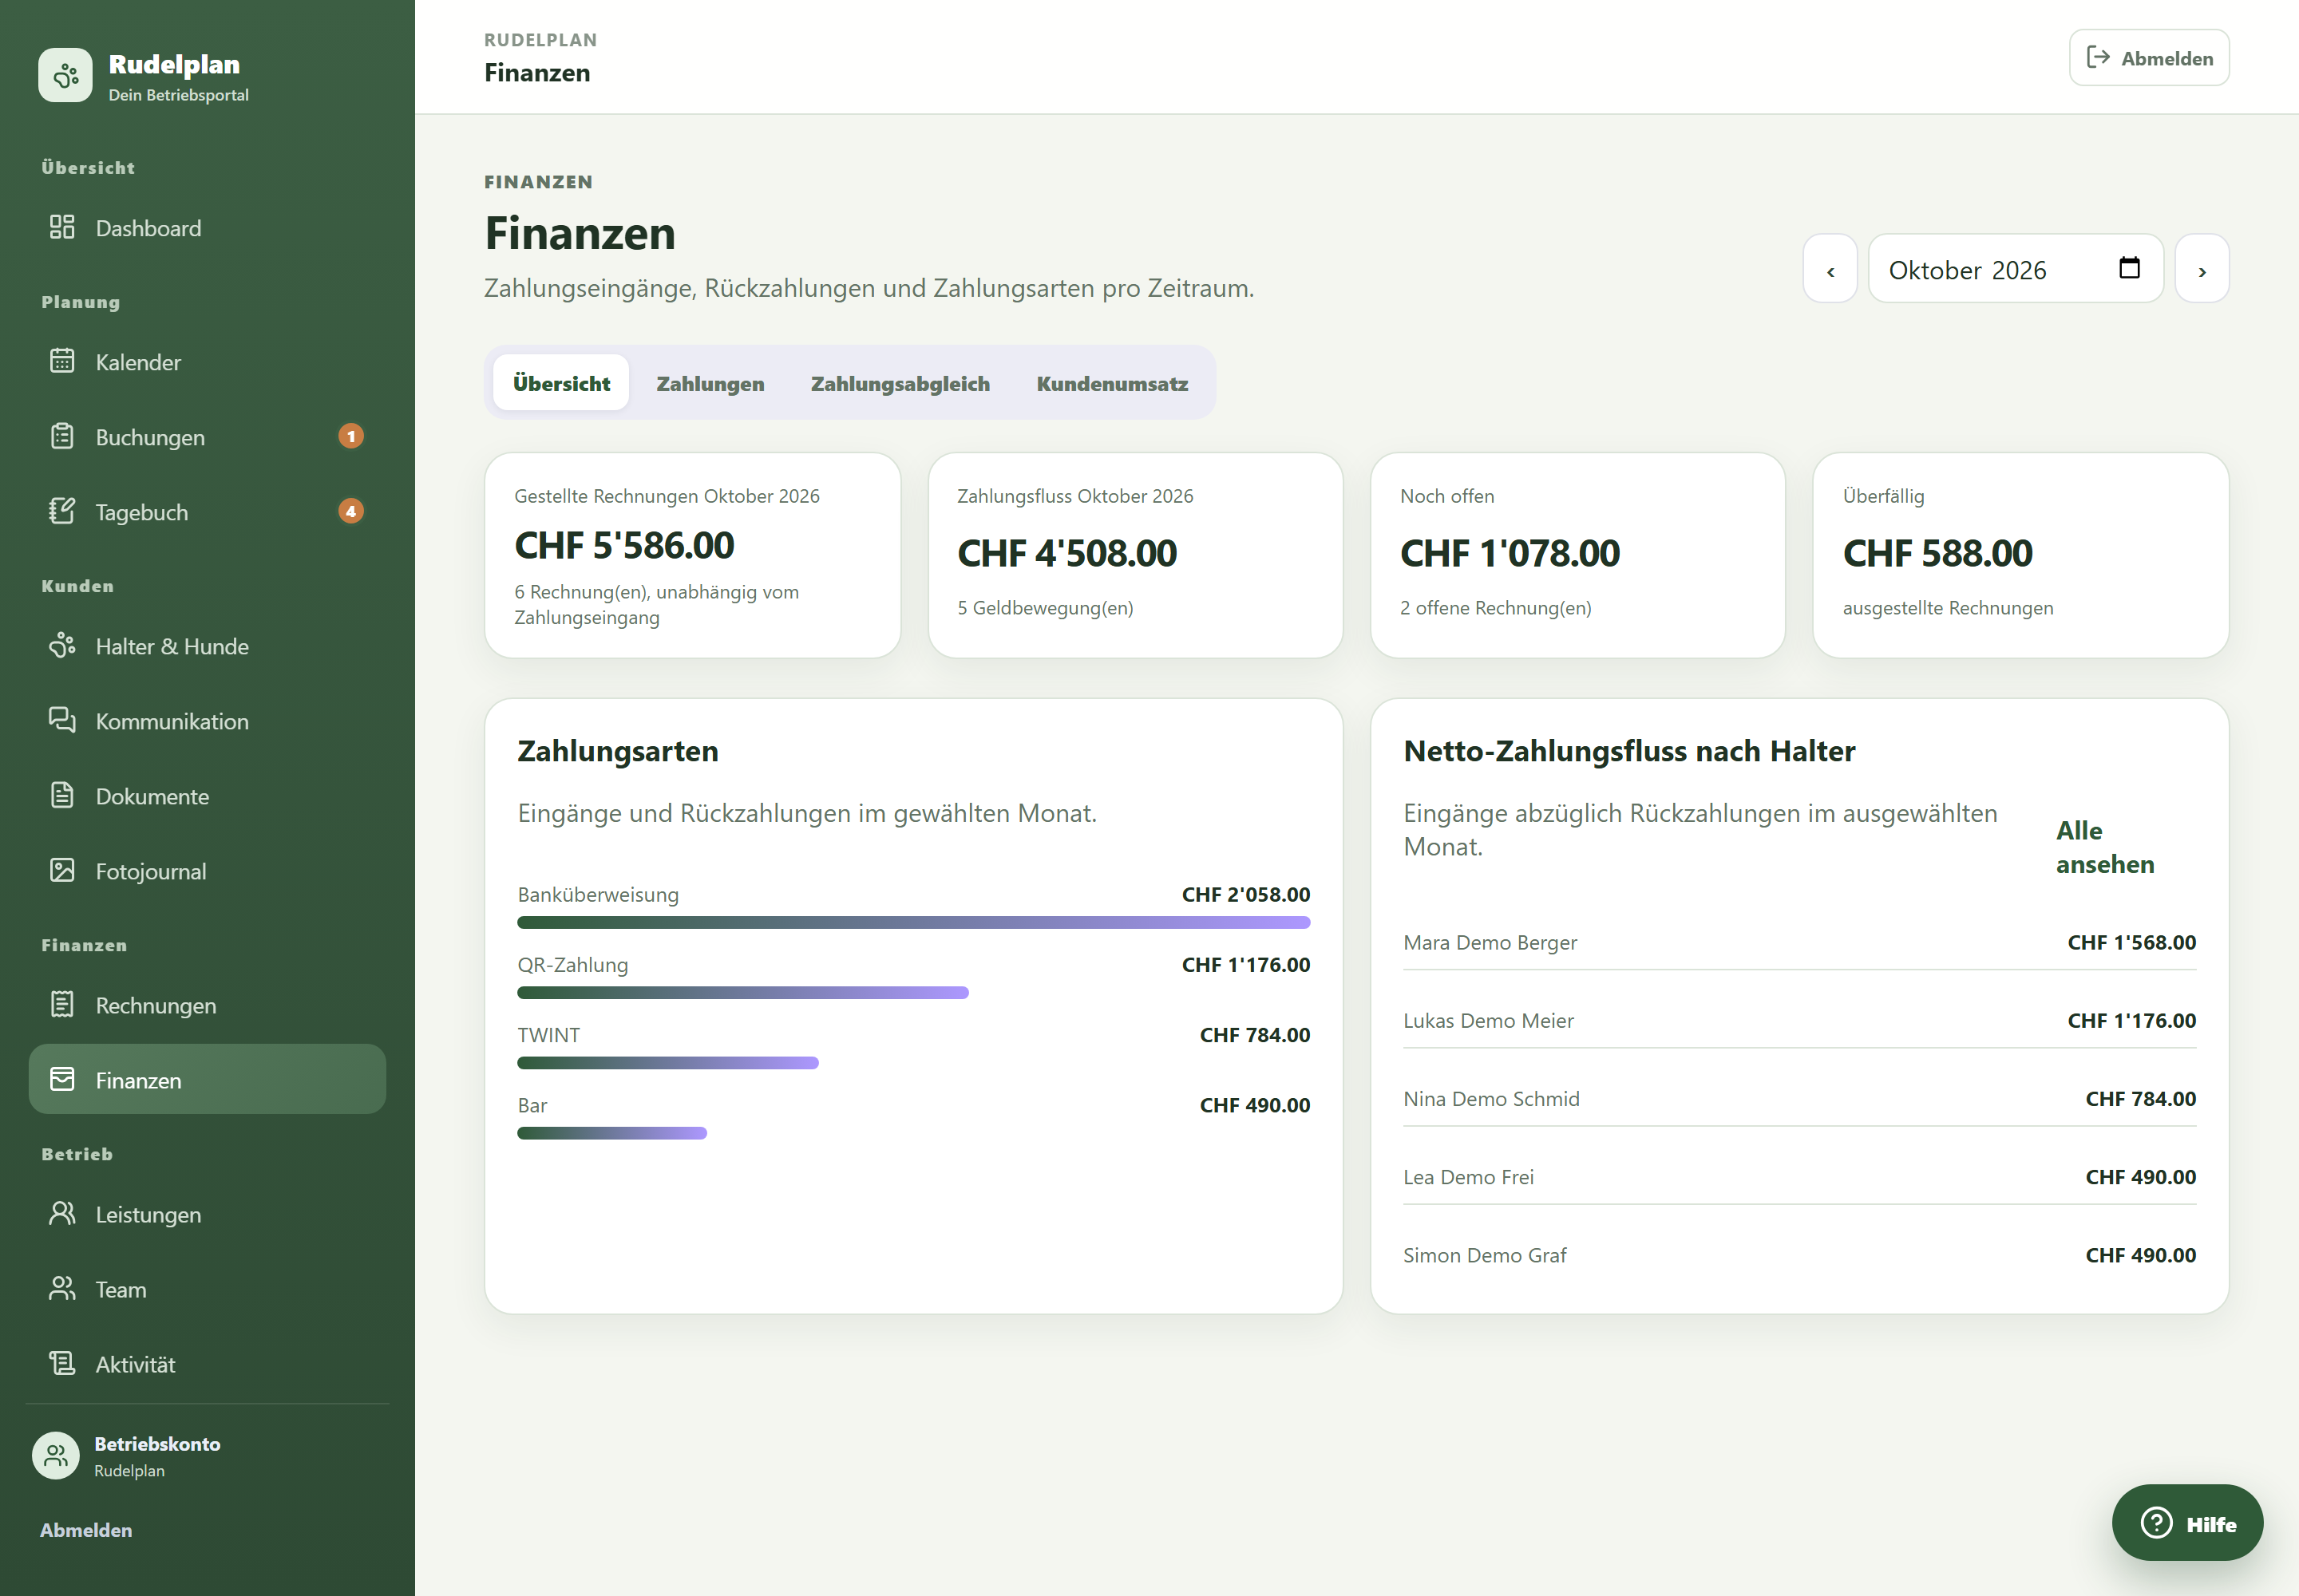Click the Lea Demo Frei row
This screenshot has height=1596, width=2299.
[1798, 1177]
